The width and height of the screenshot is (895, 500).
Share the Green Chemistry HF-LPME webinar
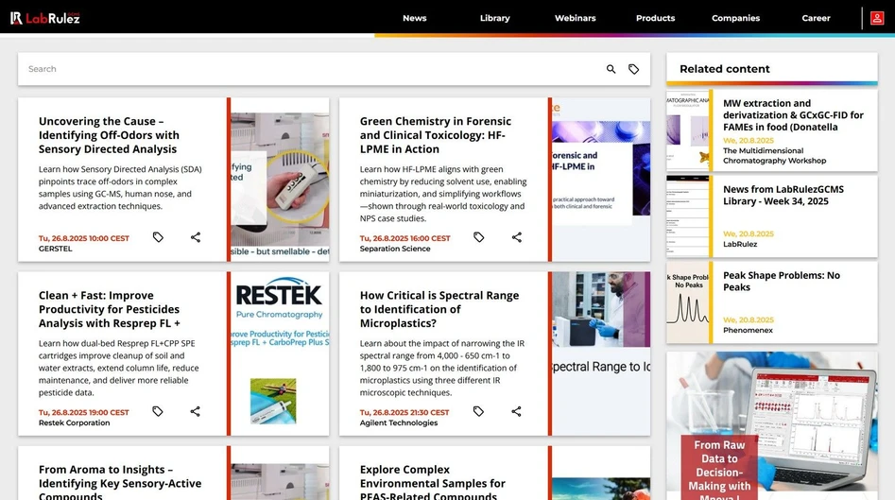point(517,237)
